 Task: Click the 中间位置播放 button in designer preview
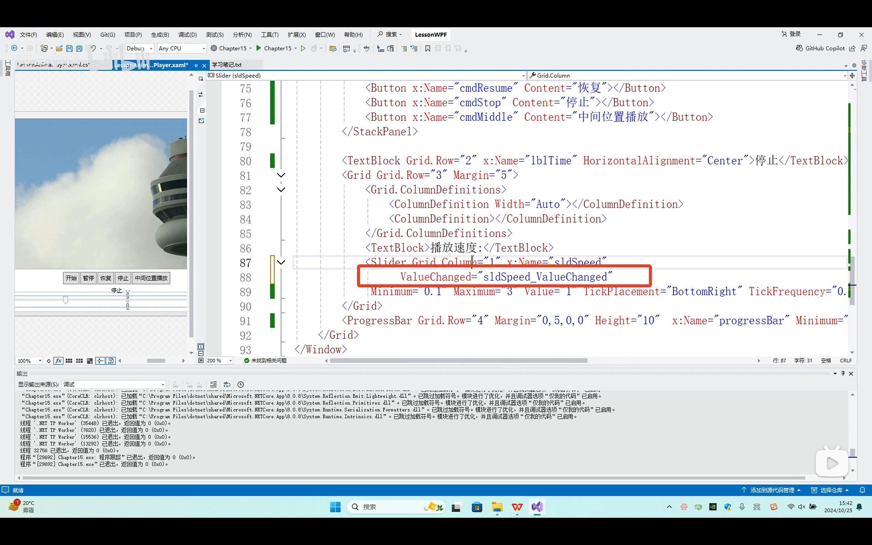tap(151, 278)
